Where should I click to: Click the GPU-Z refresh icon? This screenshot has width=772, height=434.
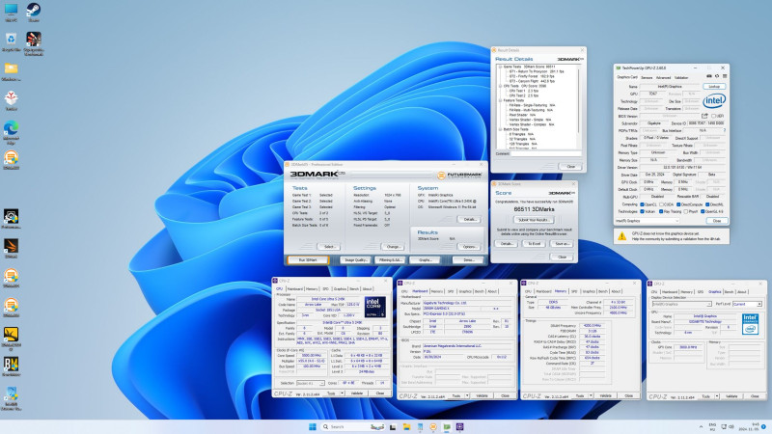[717, 76]
